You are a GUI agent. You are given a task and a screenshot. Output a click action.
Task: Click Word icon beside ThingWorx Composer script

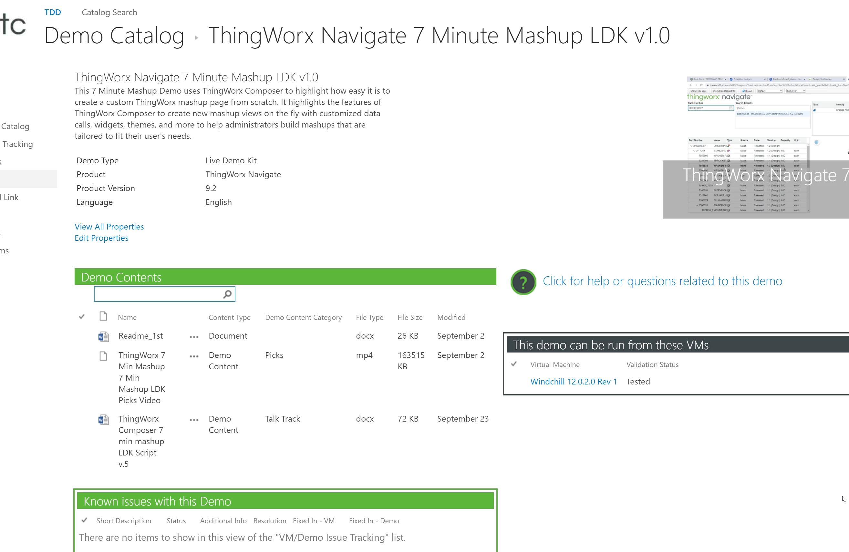click(103, 419)
